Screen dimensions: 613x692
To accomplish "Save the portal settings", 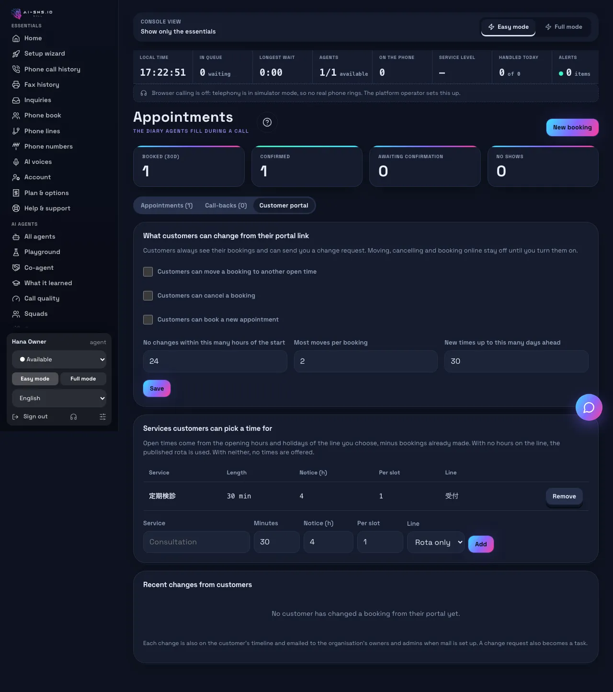I will pyautogui.click(x=157, y=389).
